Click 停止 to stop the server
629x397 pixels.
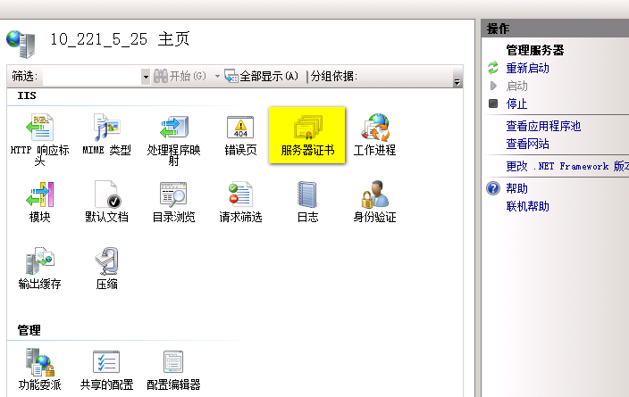pos(516,103)
